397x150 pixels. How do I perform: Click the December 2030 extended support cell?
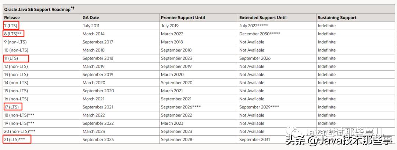pyautogui.click(x=260, y=34)
